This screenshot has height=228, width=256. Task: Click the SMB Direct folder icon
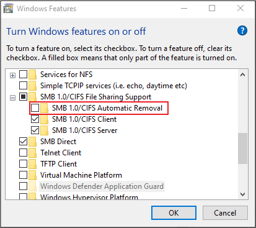32,142
